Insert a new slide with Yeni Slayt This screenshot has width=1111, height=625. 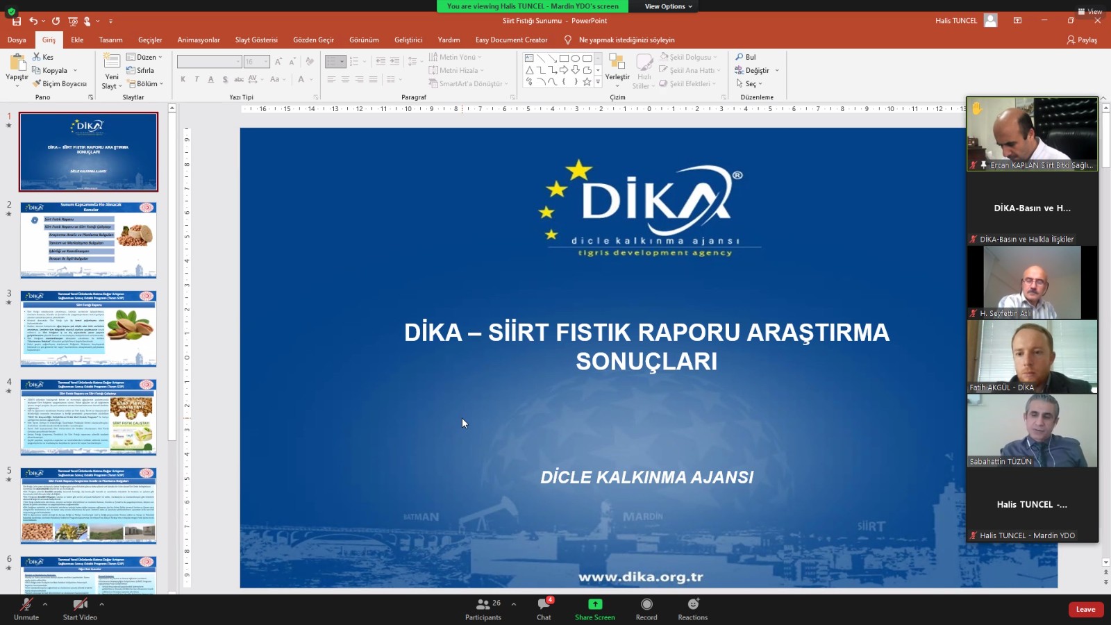coord(112,72)
